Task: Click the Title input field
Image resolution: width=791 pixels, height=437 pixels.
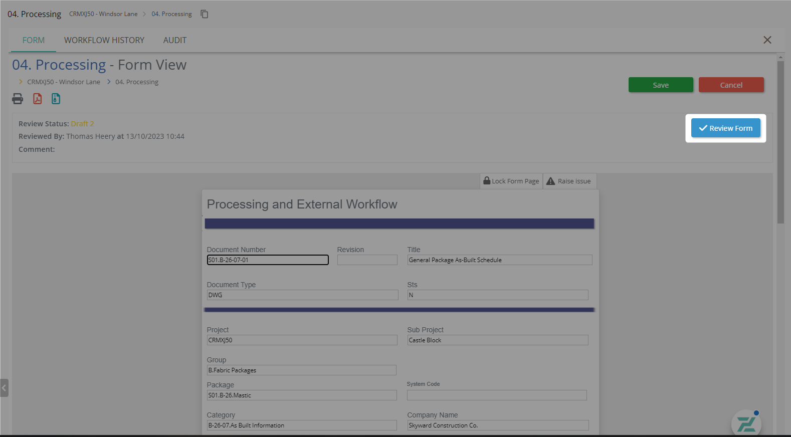Action: [x=500, y=260]
